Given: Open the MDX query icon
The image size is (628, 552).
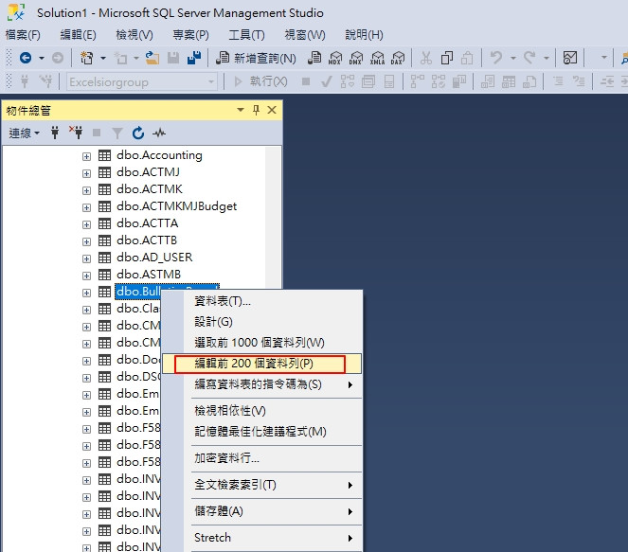Looking at the screenshot, I should click(x=335, y=58).
